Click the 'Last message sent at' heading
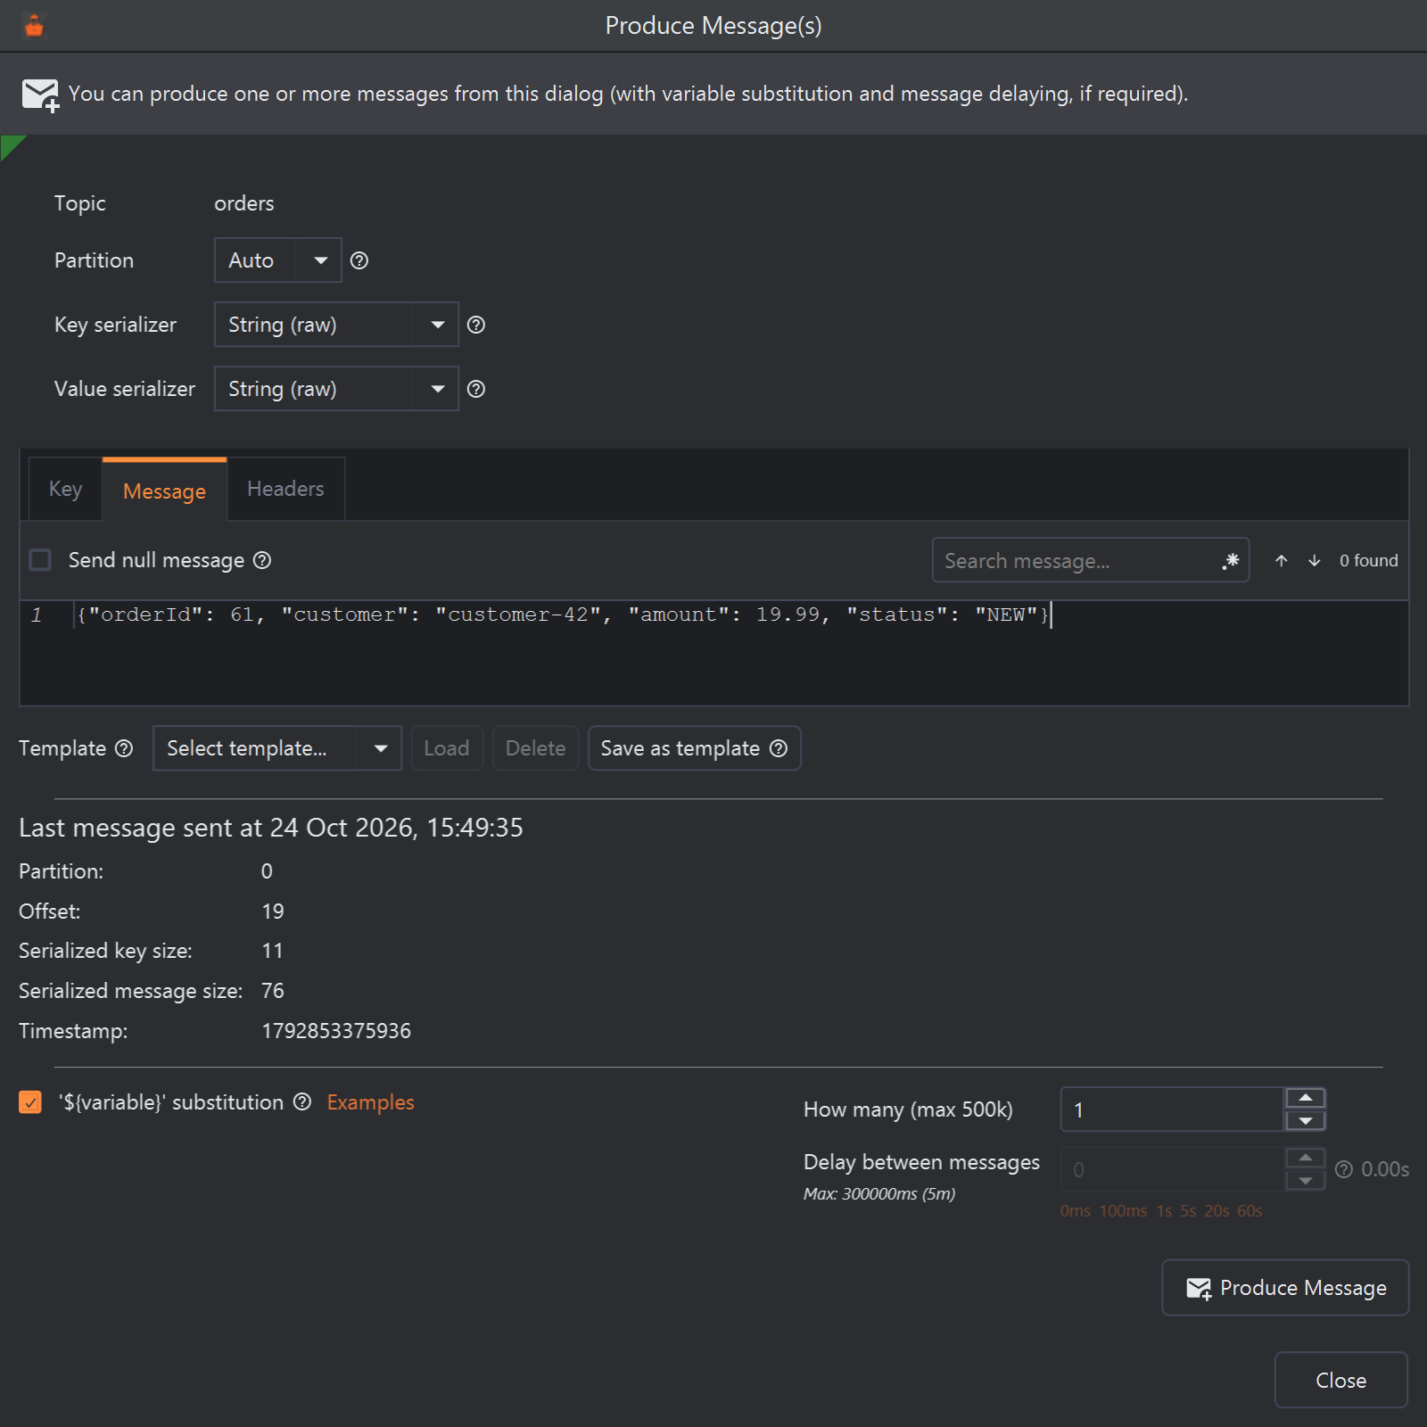This screenshot has width=1427, height=1427. (271, 828)
